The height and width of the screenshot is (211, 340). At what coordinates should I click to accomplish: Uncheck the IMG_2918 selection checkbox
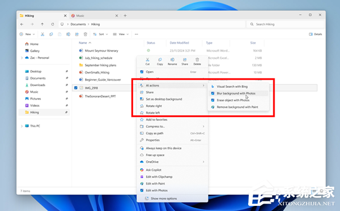(76, 88)
